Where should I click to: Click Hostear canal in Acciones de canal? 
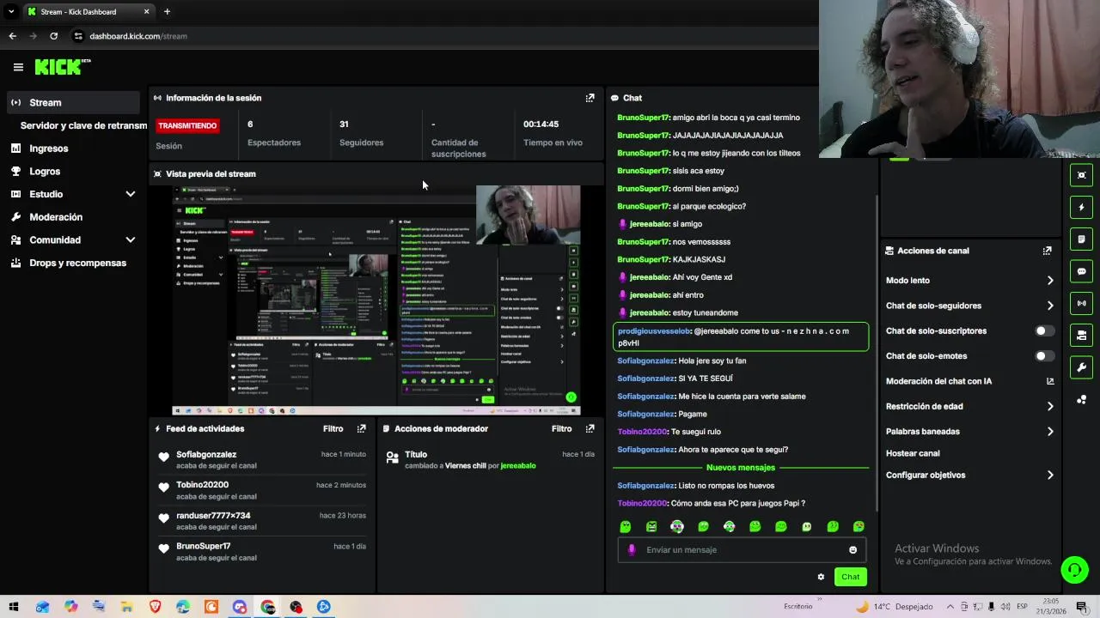[x=913, y=453]
